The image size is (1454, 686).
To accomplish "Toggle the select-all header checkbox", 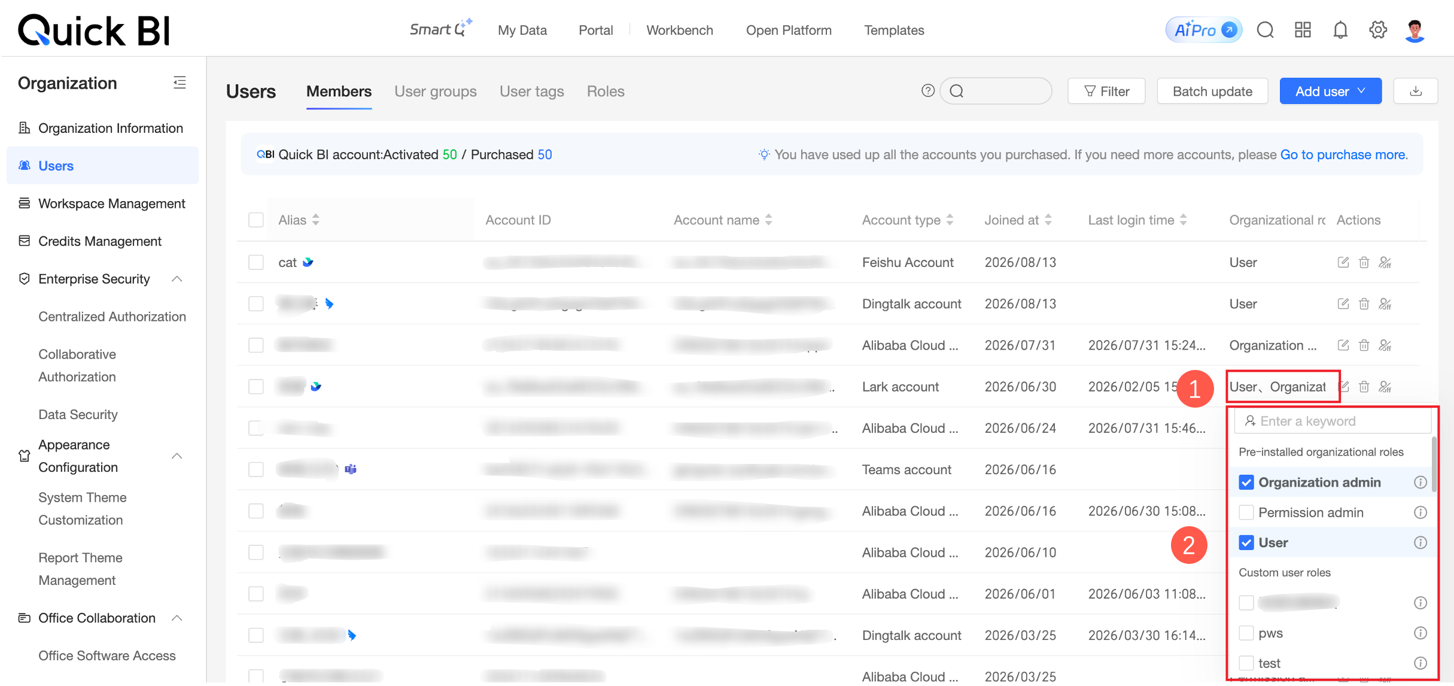I will coord(256,220).
